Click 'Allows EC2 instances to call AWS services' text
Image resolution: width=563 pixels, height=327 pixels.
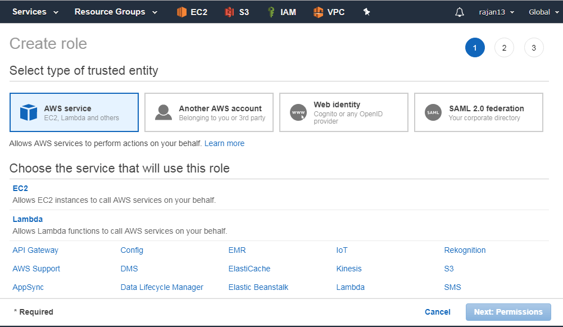114,200
